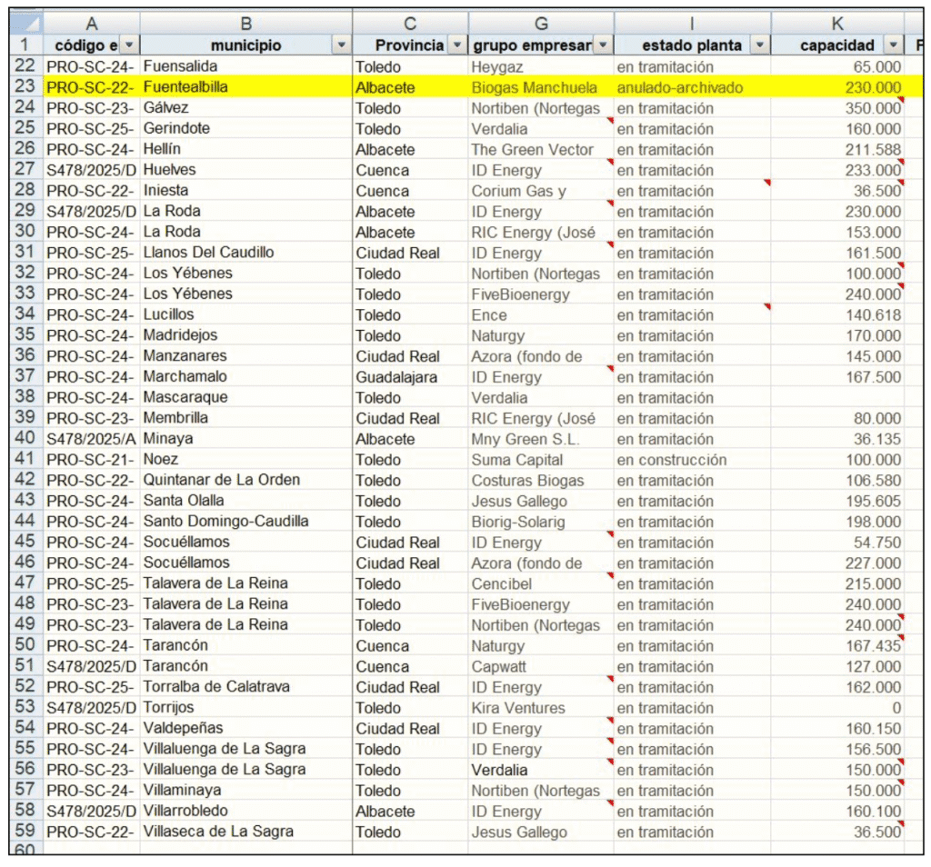Select row 41 header number
Image resolution: width=931 pixels, height=867 pixels.
[x=25, y=460]
